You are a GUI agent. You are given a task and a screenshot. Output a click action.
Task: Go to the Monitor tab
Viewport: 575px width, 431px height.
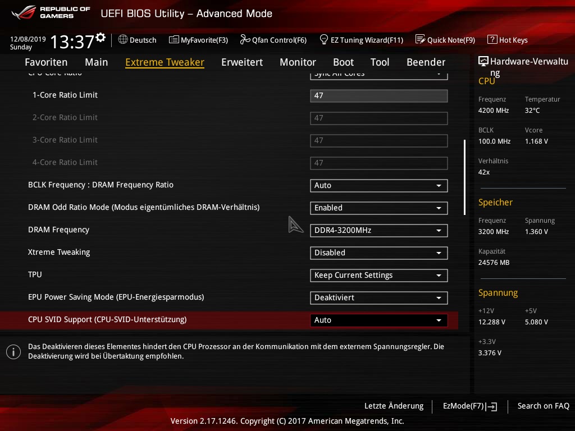click(298, 62)
